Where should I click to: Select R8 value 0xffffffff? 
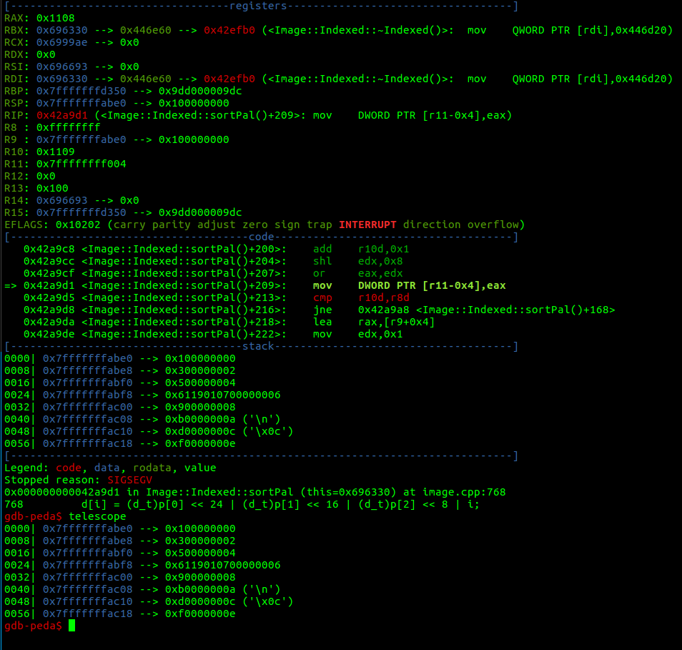pyautogui.click(x=69, y=128)
